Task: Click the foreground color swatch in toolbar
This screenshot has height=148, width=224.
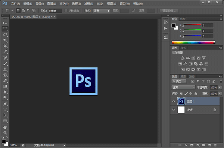Action: pyautogui.click(x=4, y=141)
